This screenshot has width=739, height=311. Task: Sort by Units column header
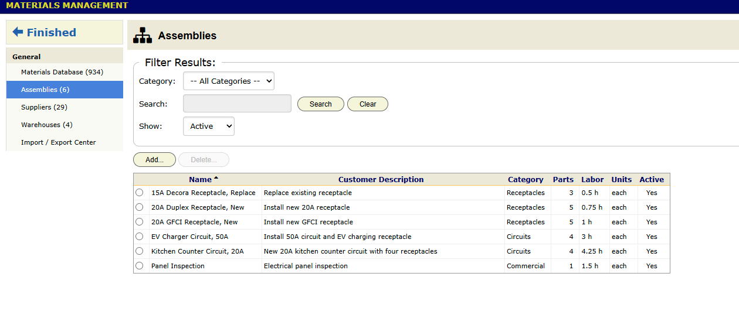[622, 180]
